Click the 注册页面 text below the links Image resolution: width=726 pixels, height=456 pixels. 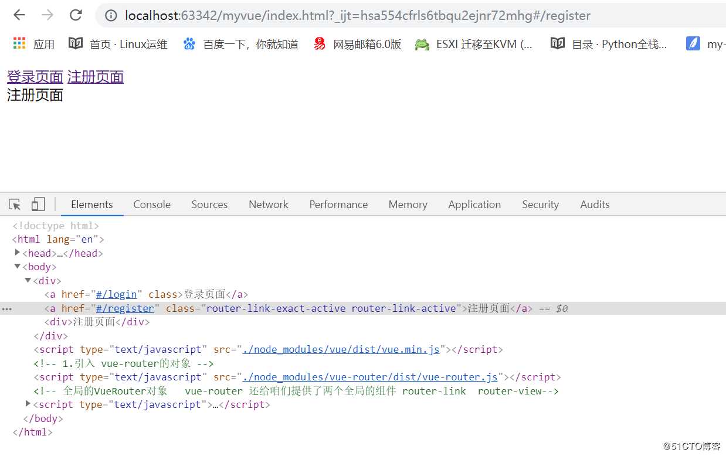[x=35, y=94]
